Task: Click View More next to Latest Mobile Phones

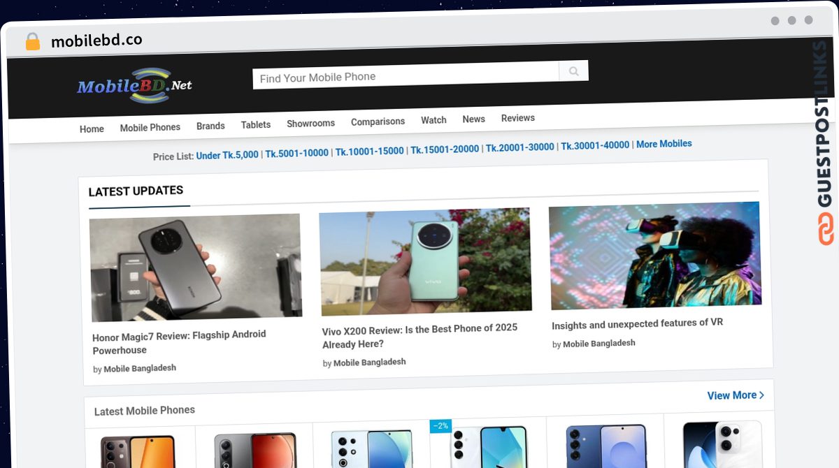Action: [x=736, y=395]
